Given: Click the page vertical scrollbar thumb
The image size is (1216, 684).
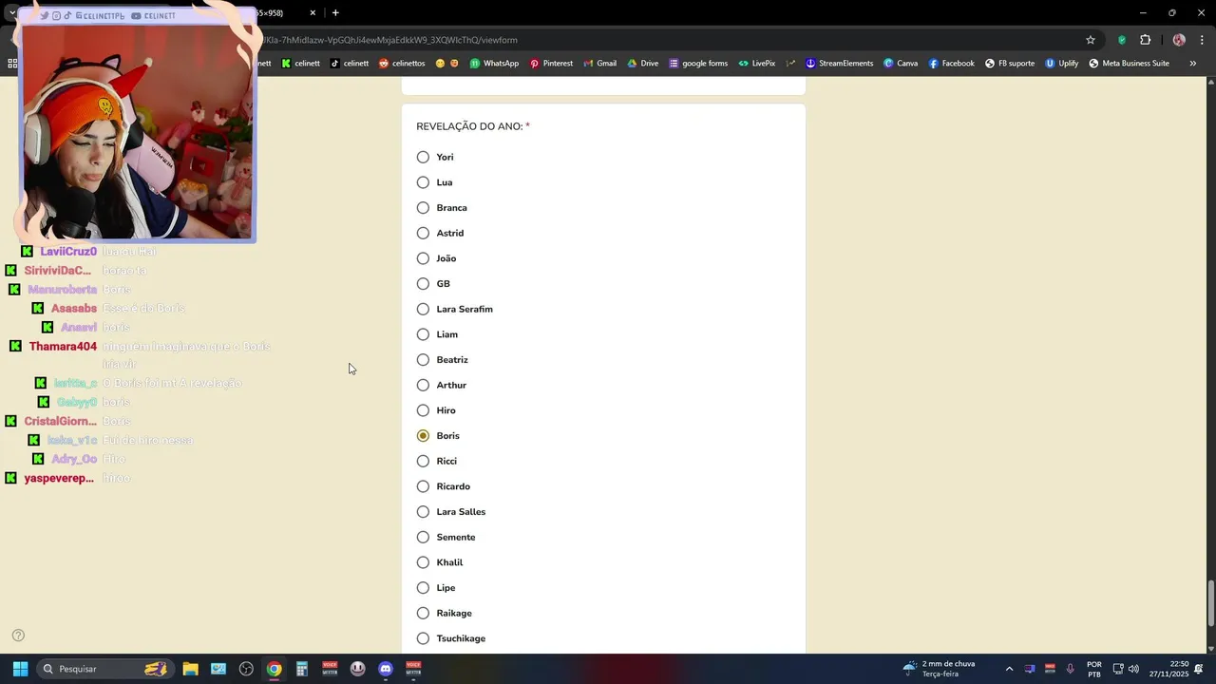Looking at the screenshot, I should [1210, 603].
